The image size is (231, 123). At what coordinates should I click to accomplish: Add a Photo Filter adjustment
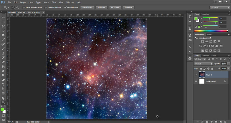point(213,46)
